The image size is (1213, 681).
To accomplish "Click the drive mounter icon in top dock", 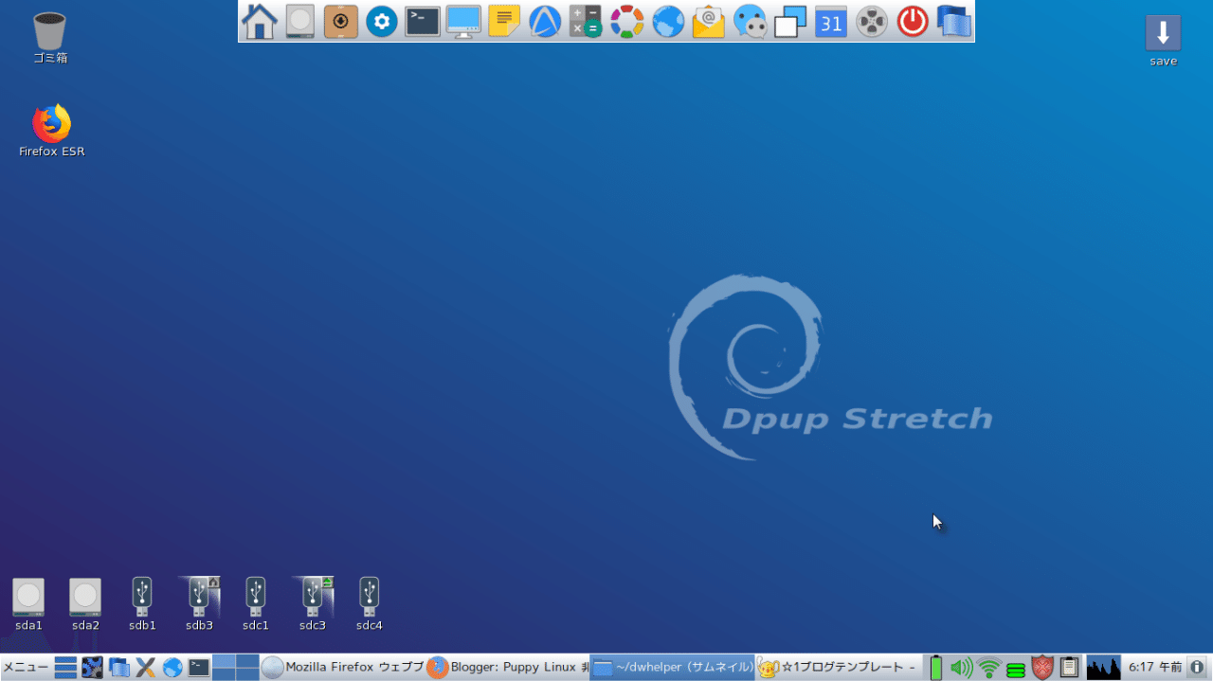I will 300,21.
